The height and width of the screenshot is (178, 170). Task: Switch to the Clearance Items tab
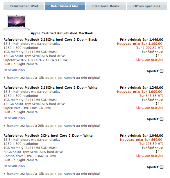(x=106, y=6)
